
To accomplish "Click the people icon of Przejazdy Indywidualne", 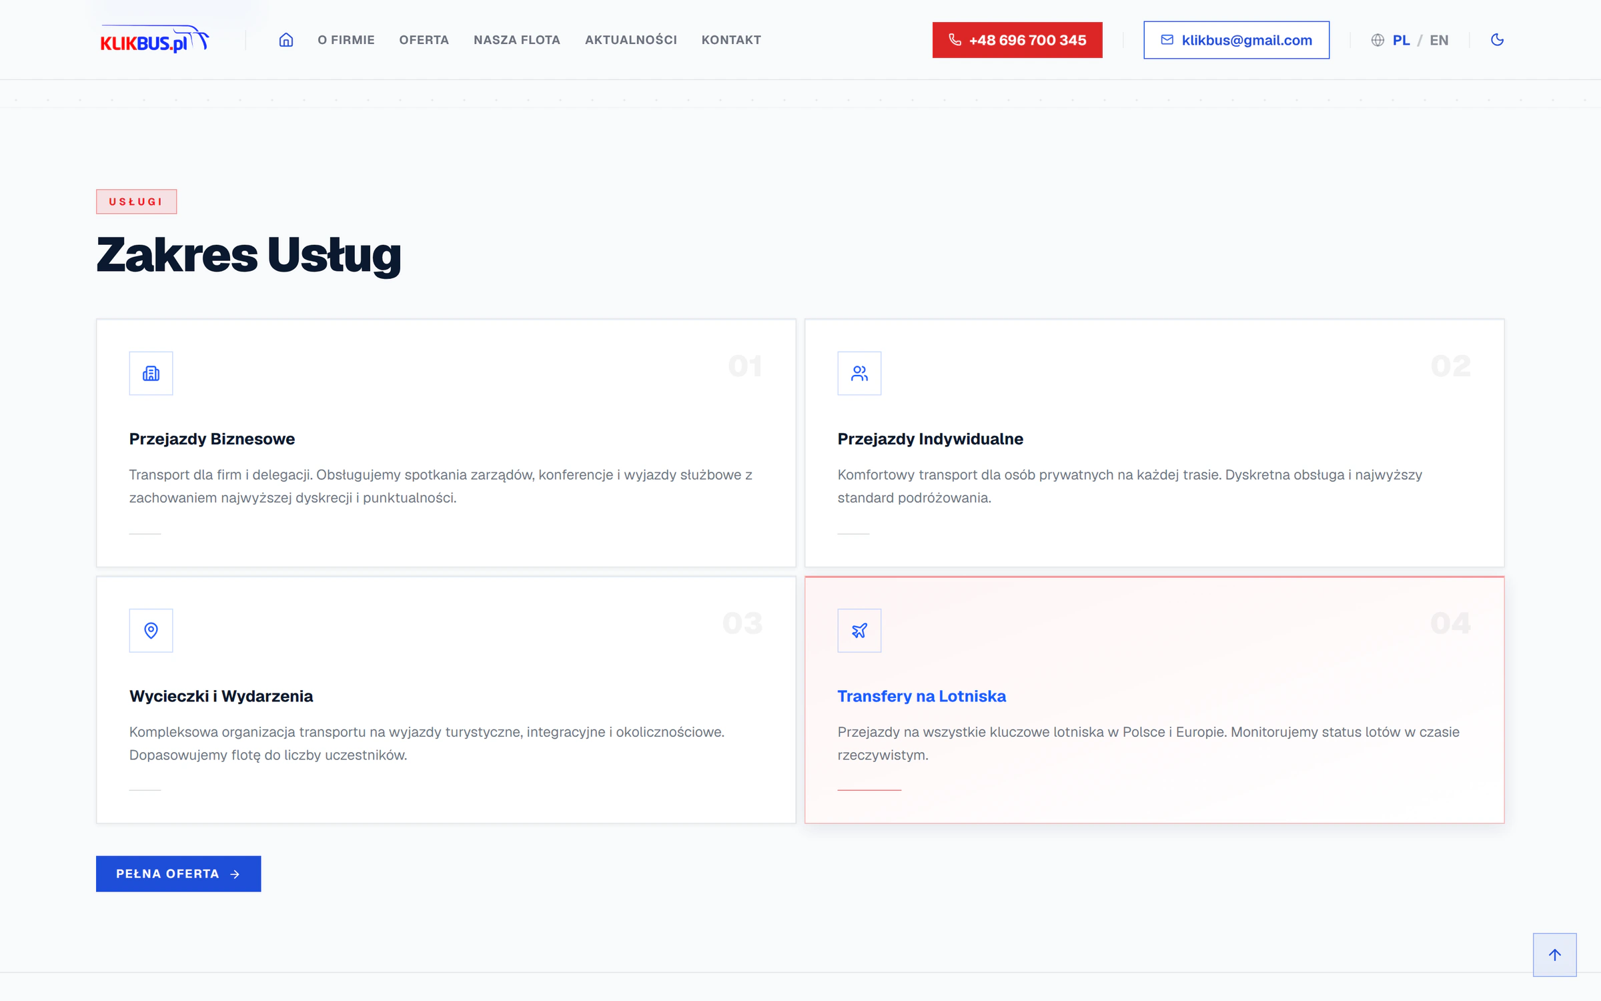I will pos(859,373).
